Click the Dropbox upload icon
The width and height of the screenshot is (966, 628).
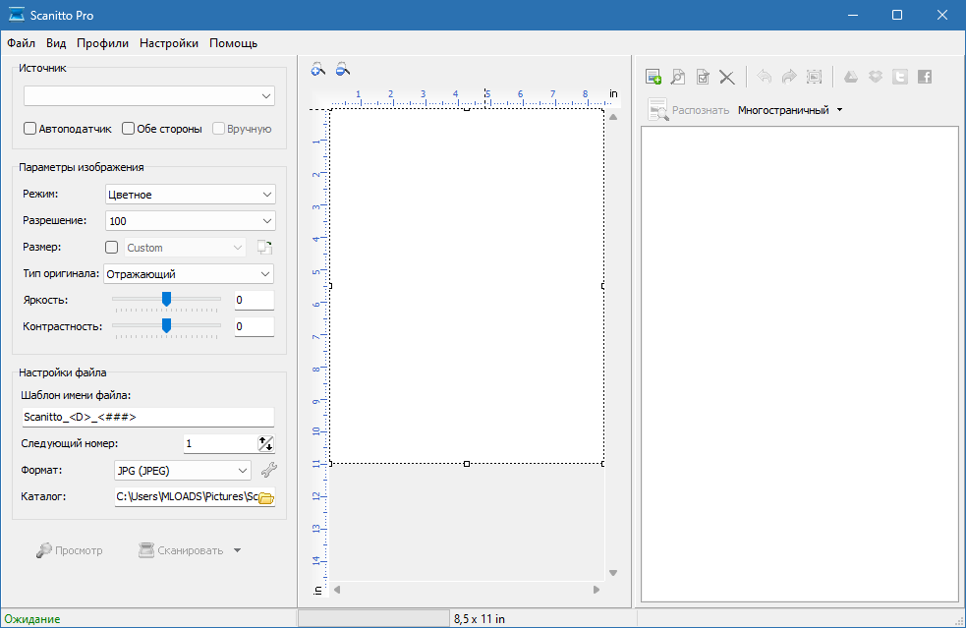tap(876, 77)
